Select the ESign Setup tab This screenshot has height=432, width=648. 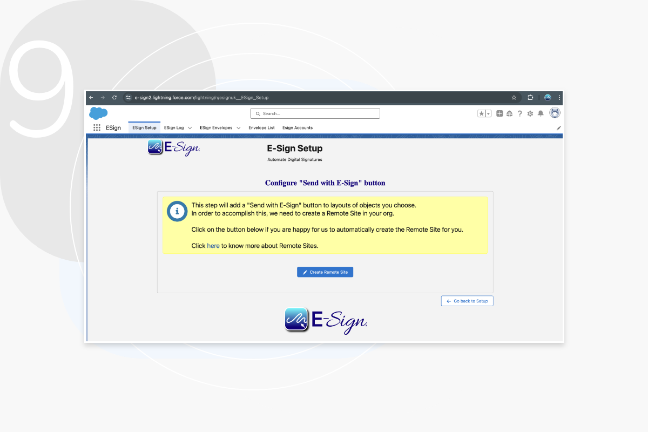pyautogui.click(x=144, y=127)
